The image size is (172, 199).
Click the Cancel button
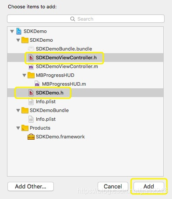click(113, 186)
